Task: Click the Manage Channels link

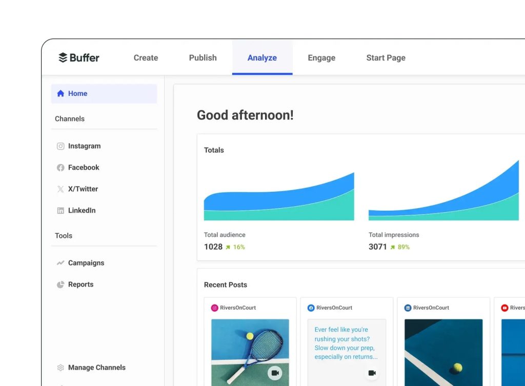Action: tap(96, 368)
